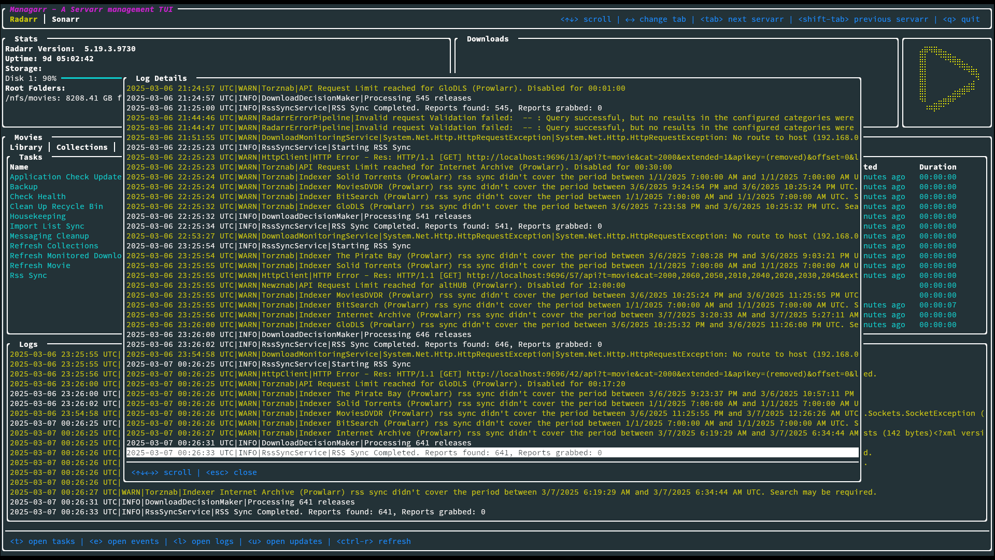
Task: Open the Library tab in Movies
Action: pyautogui.click(x=26, y=147)
